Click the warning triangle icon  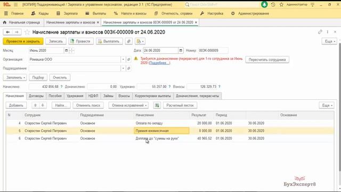(136, 59)
